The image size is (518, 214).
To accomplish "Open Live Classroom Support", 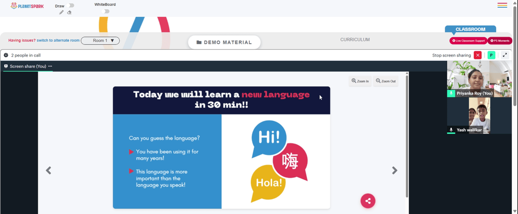I will [468, 40].
